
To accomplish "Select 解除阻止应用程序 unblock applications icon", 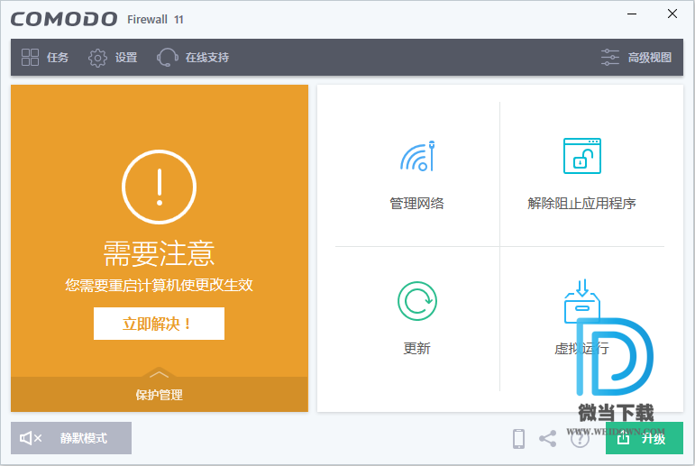I will (x=581, y=155).
